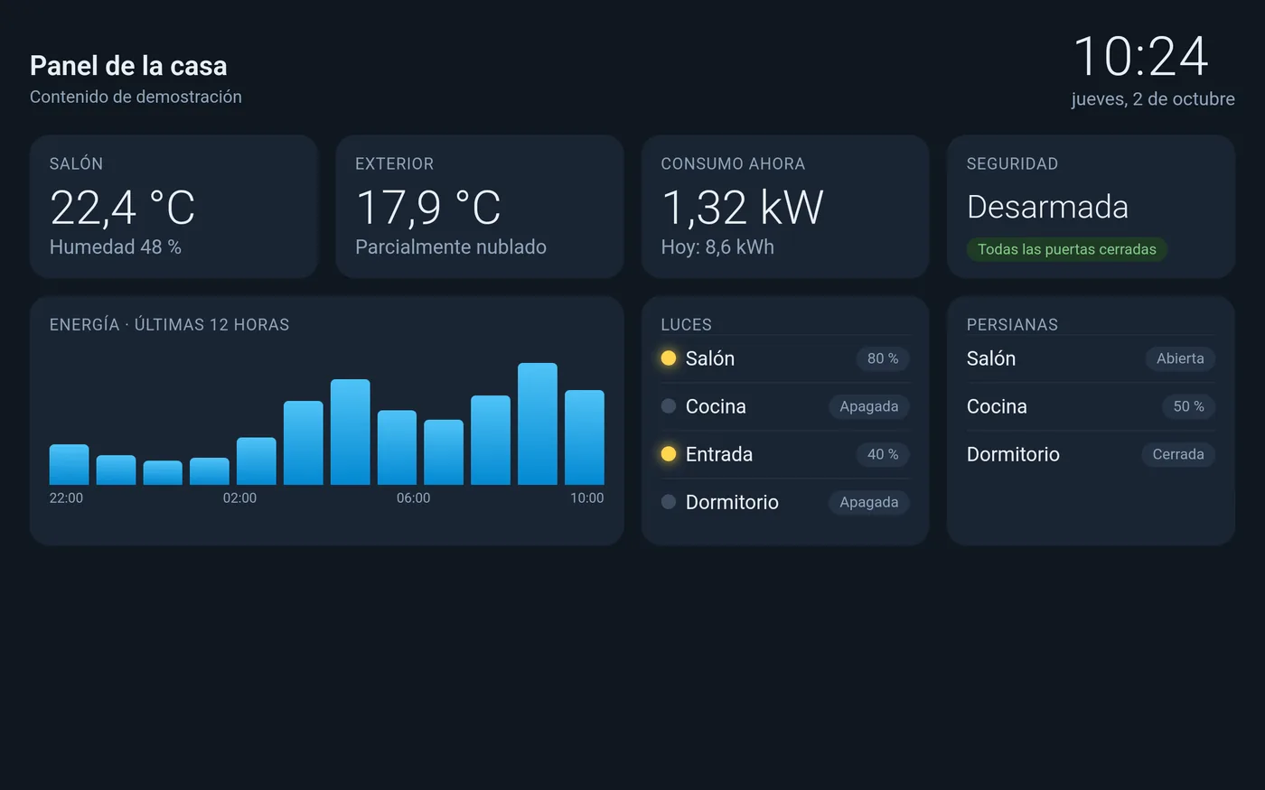Click the 10:24 clock
Image resolution: width=1265 pixels, height=790 pixels.
tap(1141, 57)
